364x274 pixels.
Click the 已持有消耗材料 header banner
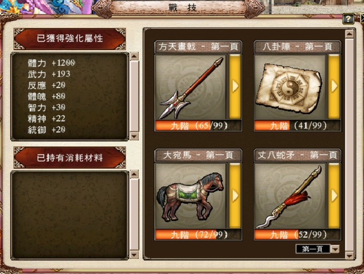tap(70, 158)
